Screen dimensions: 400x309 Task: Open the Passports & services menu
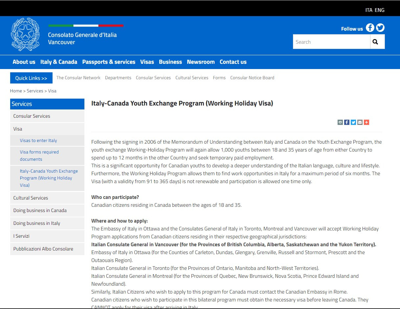pos(109,62)
